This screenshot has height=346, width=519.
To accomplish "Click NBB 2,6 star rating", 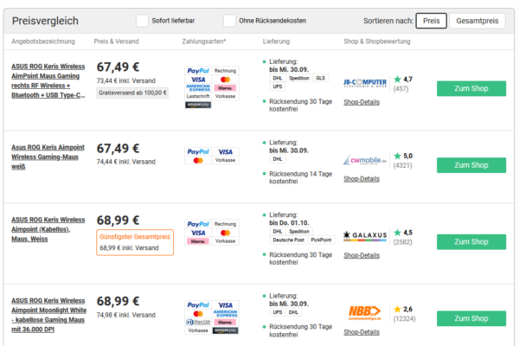I will coord(403,310).
